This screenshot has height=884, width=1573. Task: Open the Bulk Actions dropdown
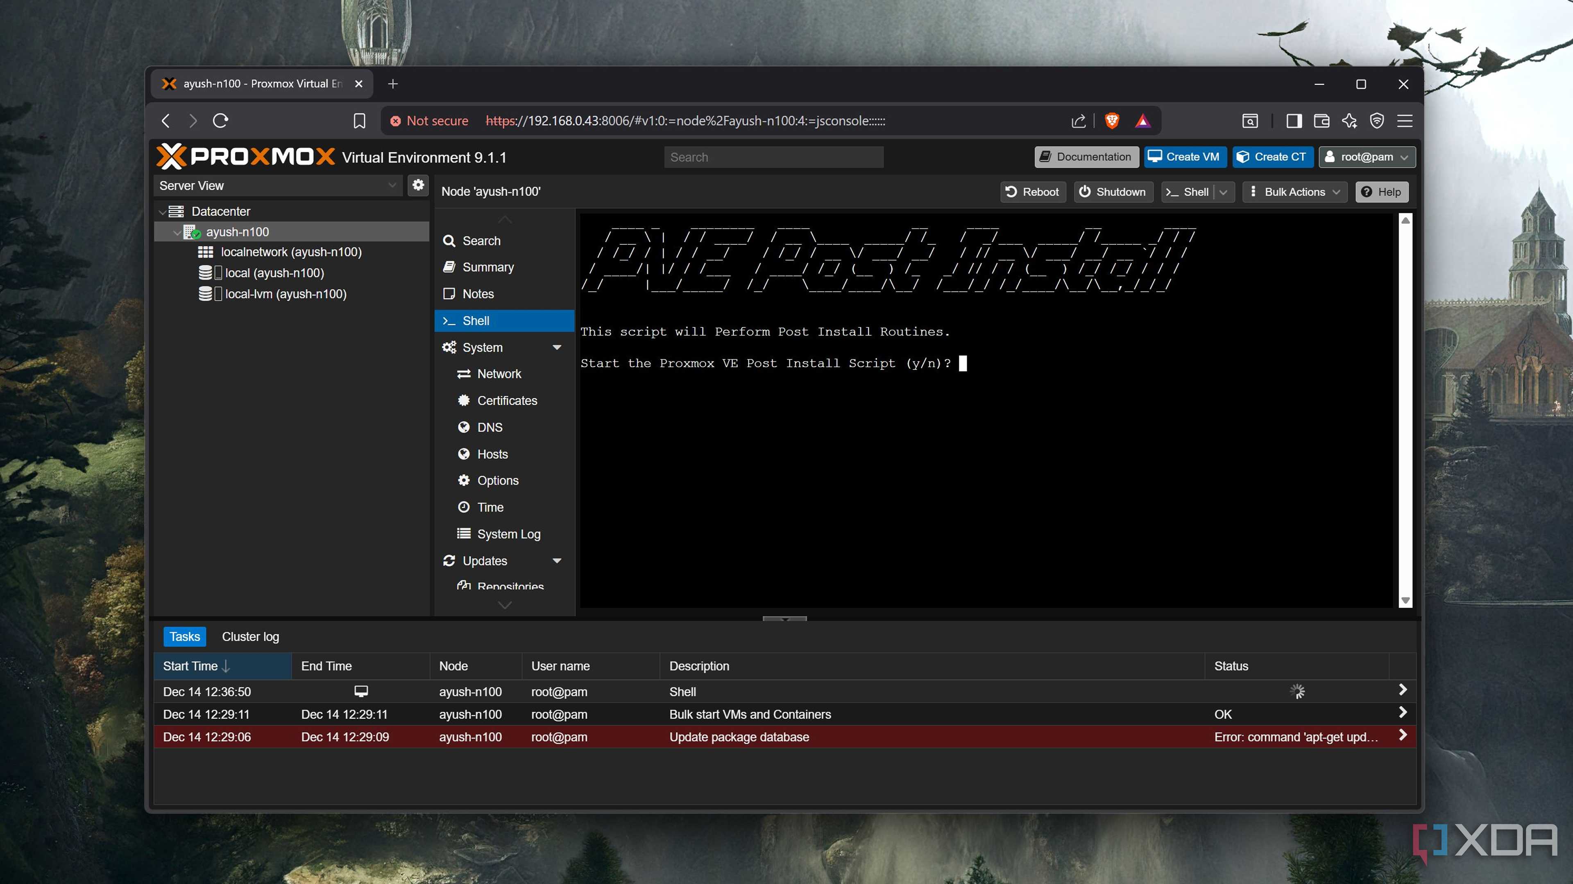click(1294, 192)
